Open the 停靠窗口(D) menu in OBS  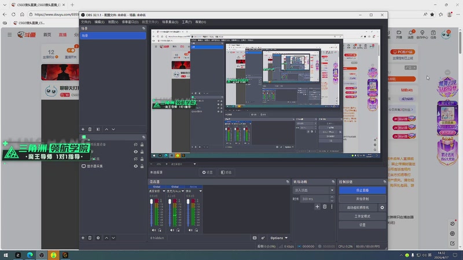tap(130, 22)
